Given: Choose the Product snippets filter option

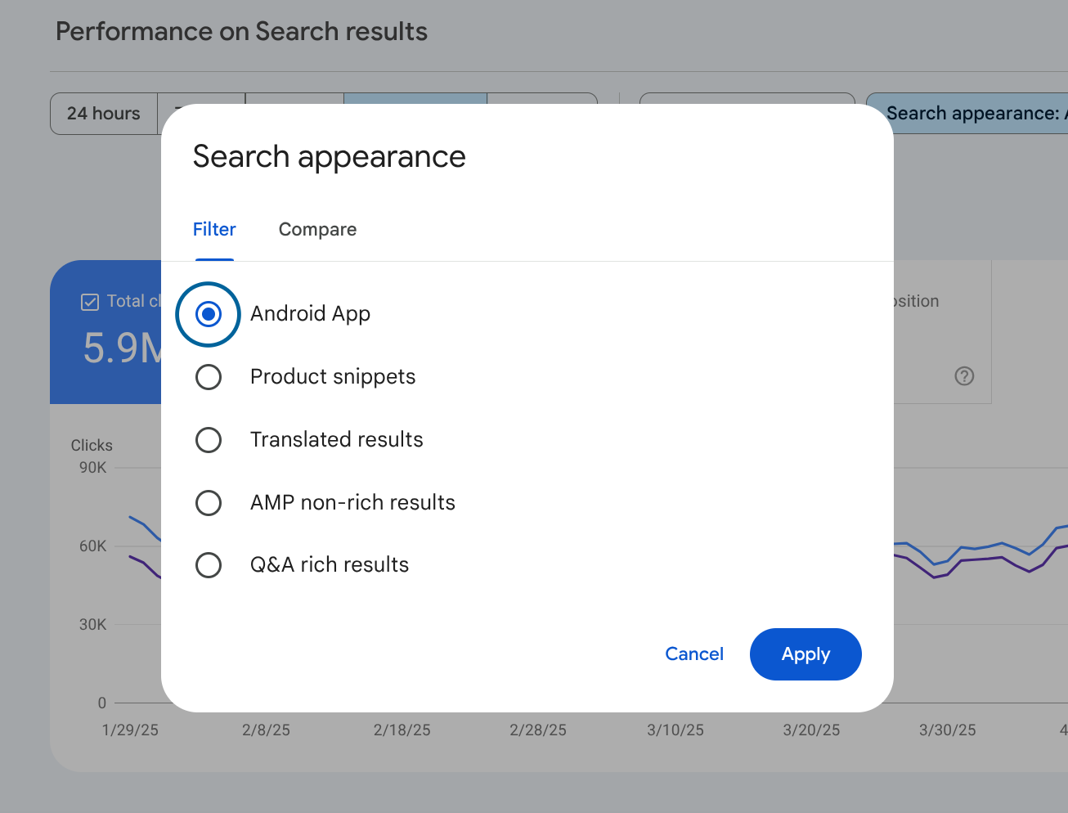Looking at the screenshot, I should (209, 377).
